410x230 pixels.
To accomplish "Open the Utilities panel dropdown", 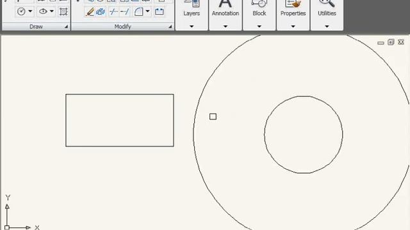I will (x=327, y=26).
